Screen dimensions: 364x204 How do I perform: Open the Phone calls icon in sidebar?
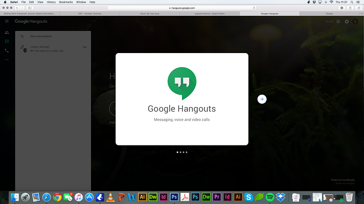click(x=7, y=51)
